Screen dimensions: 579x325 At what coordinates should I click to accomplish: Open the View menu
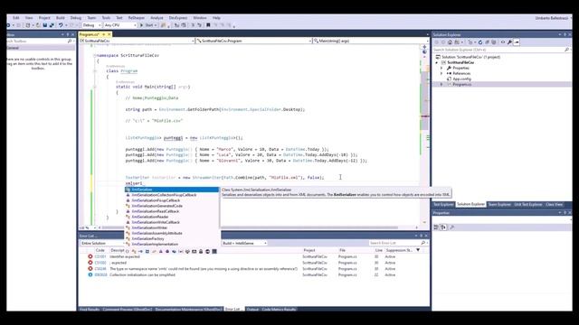point(29,18)
